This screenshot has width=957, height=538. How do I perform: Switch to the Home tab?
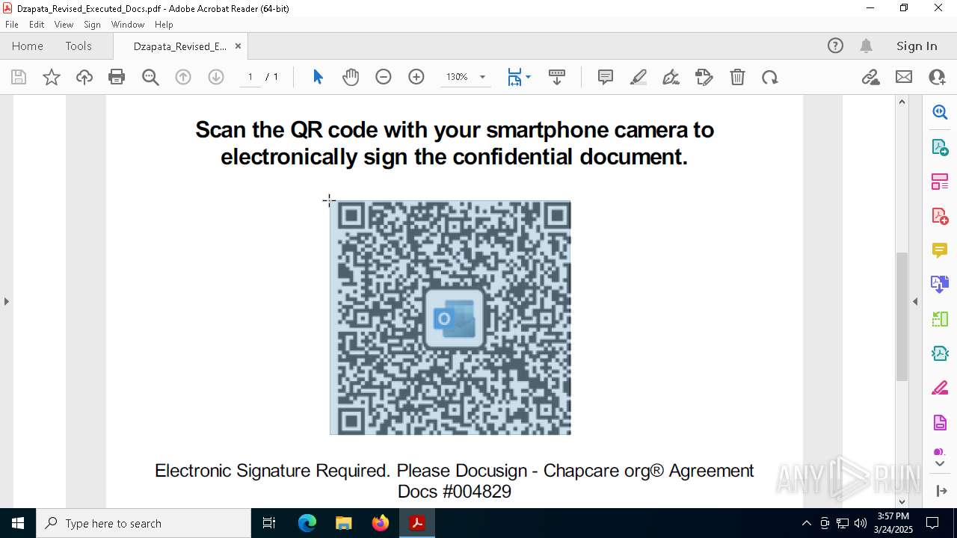tap(28, 46)
